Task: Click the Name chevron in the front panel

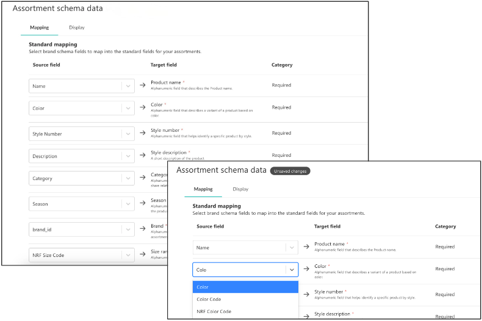Action: (292, 247)
